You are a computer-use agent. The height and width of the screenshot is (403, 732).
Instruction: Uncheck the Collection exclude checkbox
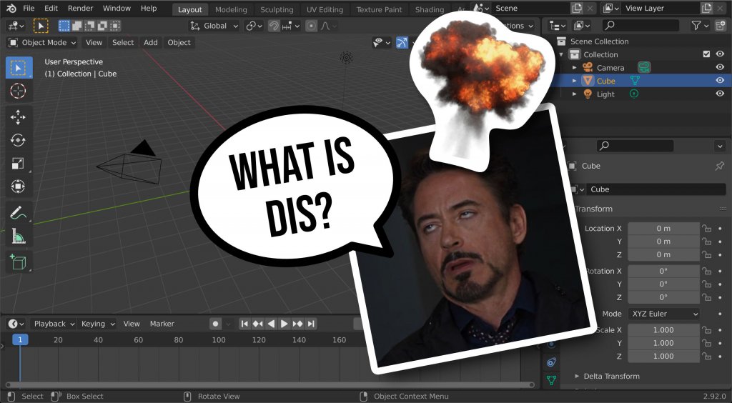(x=706, y=54)
